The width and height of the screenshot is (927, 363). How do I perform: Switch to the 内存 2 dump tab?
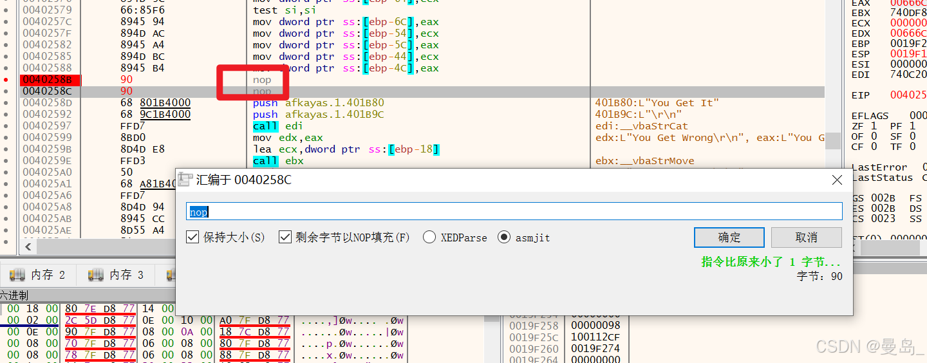pos(37,275)
